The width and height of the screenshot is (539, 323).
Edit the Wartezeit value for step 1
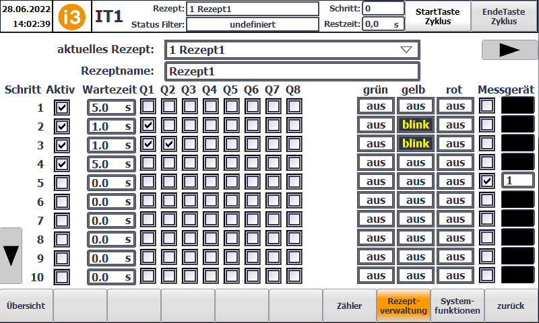tap(110, 107)
